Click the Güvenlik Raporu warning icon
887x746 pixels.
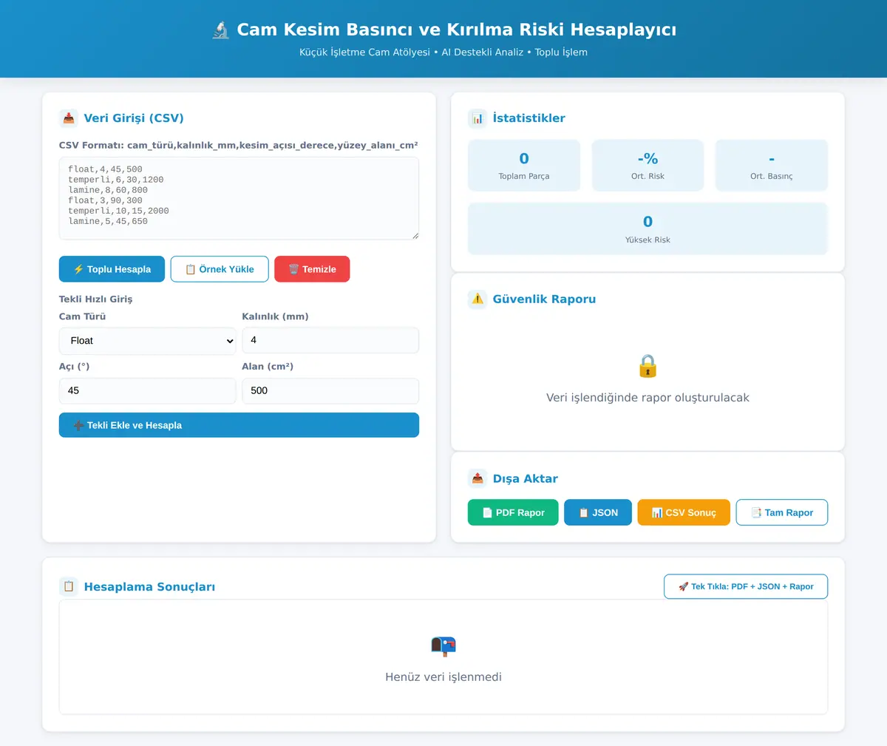click(x=478, y=299)
